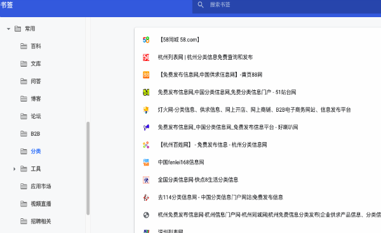Open the 论坛 folder
This screenshot has width=381, height=233.
click(x=36, y=116)
